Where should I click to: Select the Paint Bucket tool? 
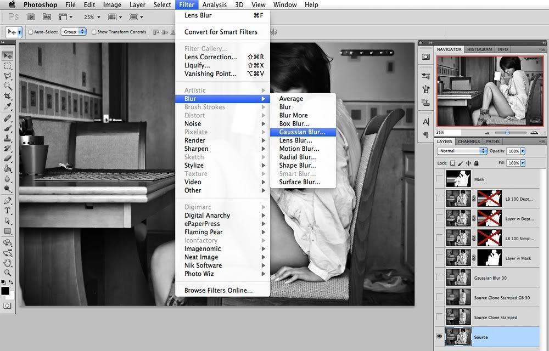point(7,168)
